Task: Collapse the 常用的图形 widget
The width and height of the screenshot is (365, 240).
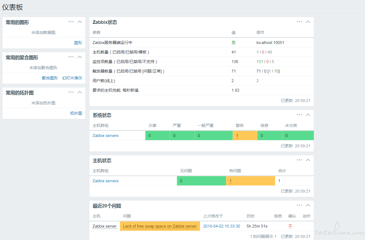Action: tap(80, 22)
